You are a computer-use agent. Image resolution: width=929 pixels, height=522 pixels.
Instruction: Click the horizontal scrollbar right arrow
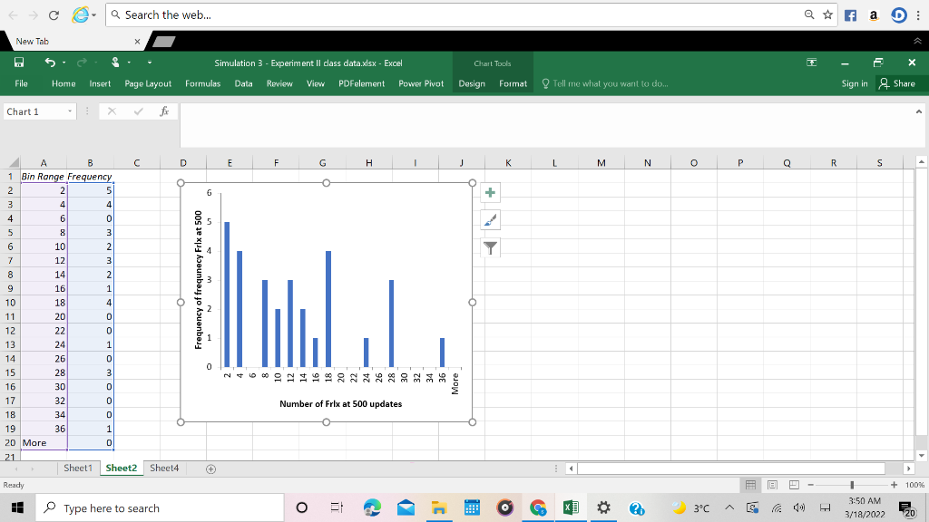pyautogui.click(x=908, y=469)
